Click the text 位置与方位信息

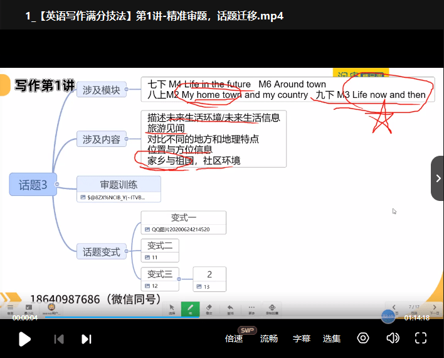click(180, 149)
